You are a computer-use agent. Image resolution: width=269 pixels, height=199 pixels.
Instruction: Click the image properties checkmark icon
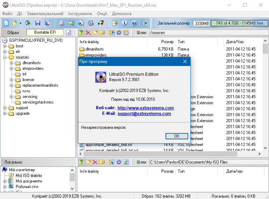pos(69,33)
